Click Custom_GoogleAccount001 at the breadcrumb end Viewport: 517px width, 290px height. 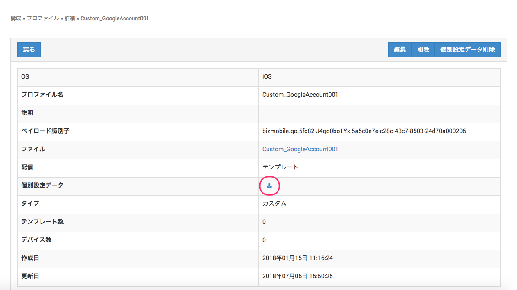pyautogui.click(x=115, y=19)
